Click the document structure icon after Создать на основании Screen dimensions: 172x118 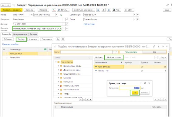tap(98, 10)
